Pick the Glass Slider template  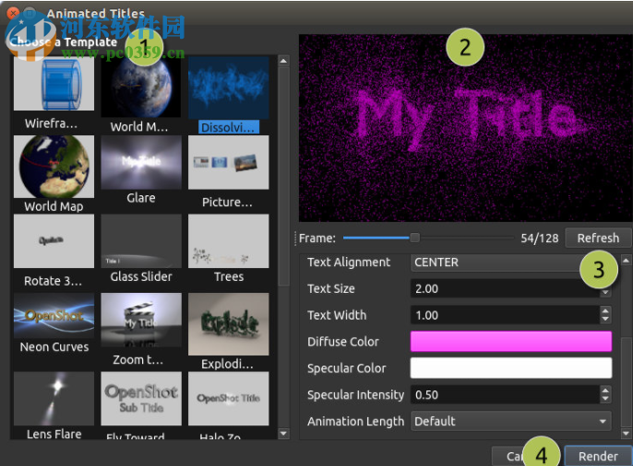pos(141,241)
